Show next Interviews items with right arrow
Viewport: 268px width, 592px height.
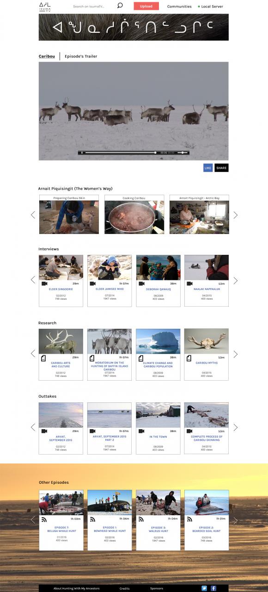tap(236, 280)
